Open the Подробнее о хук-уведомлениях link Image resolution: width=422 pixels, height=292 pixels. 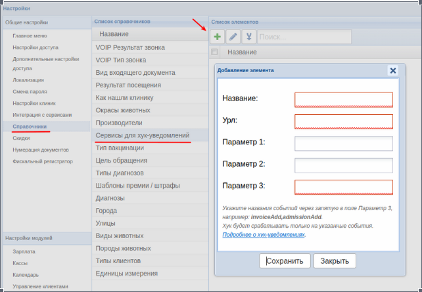(264, 234)
